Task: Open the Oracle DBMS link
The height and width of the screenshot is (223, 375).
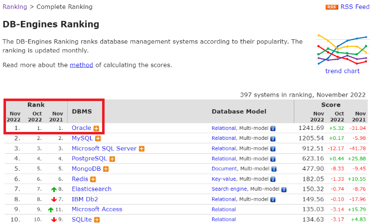Action: point(81,128)
